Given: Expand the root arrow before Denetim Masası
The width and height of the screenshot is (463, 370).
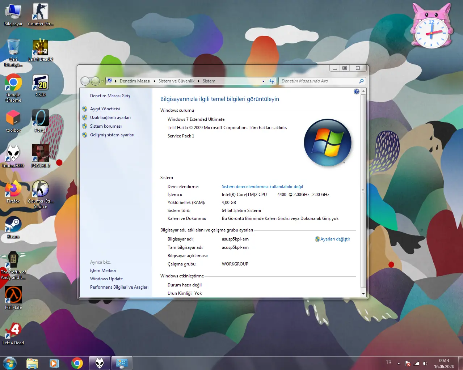Looking at the screenshot, I should (x=115, y=81).
